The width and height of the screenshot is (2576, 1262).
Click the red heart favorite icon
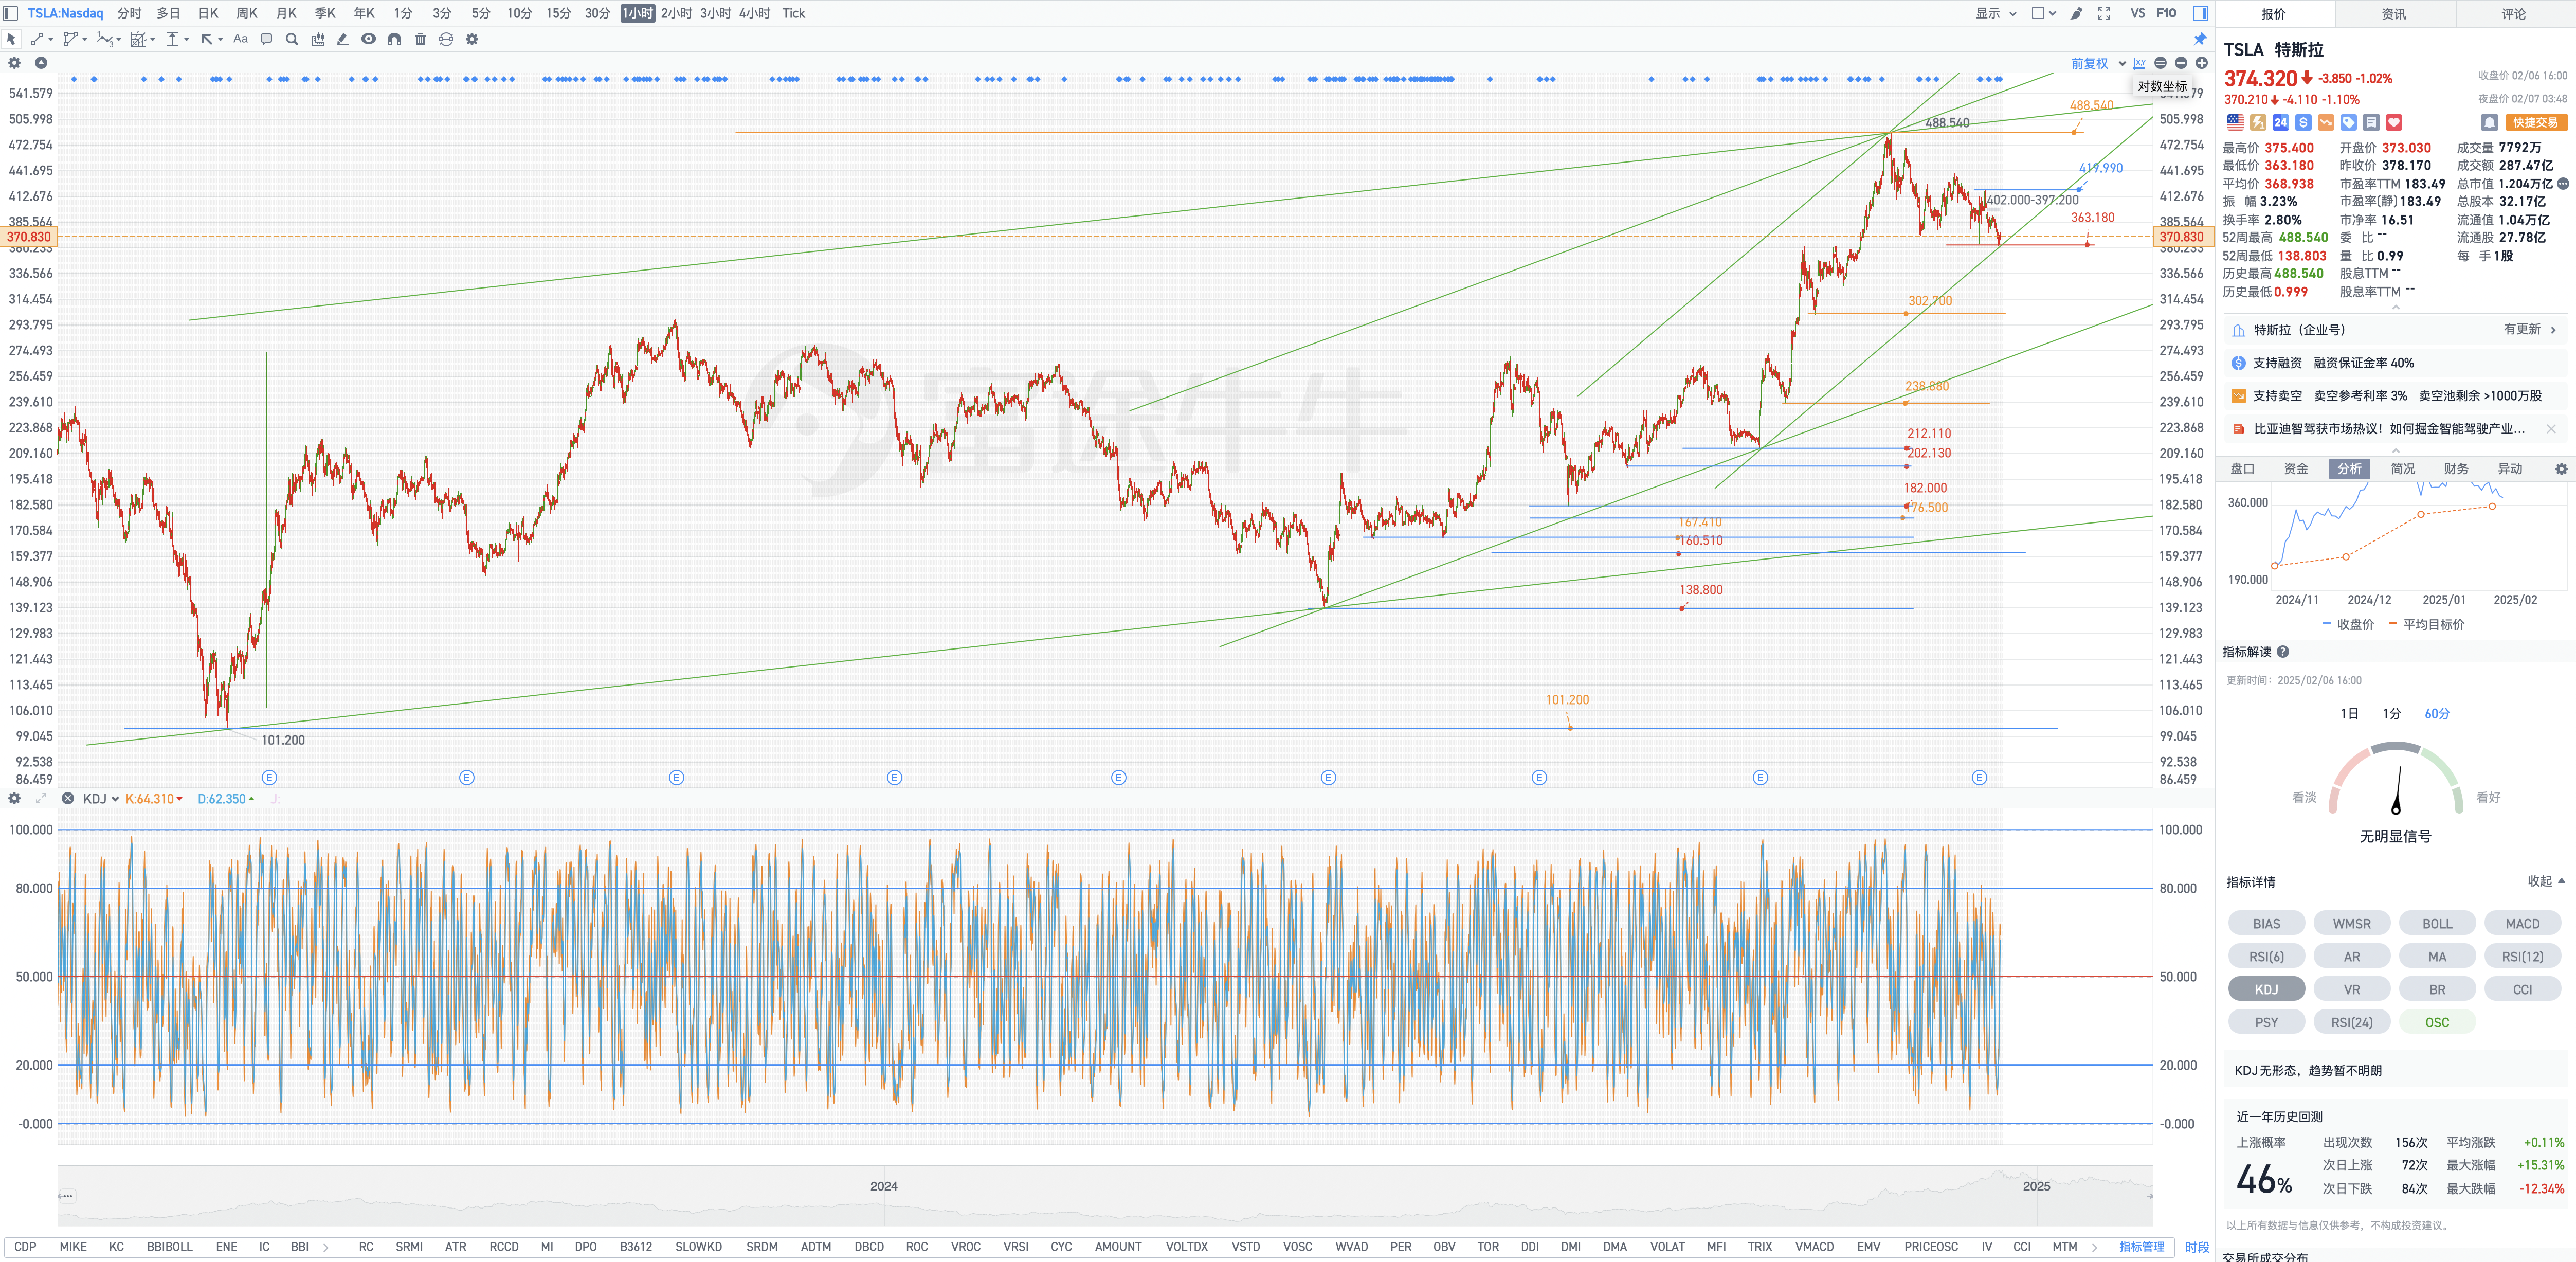(2393, 122)
